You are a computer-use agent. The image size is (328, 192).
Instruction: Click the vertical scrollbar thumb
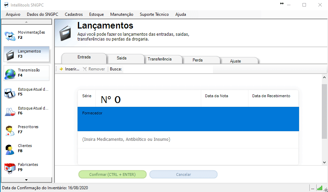click(x=324, y=111)
